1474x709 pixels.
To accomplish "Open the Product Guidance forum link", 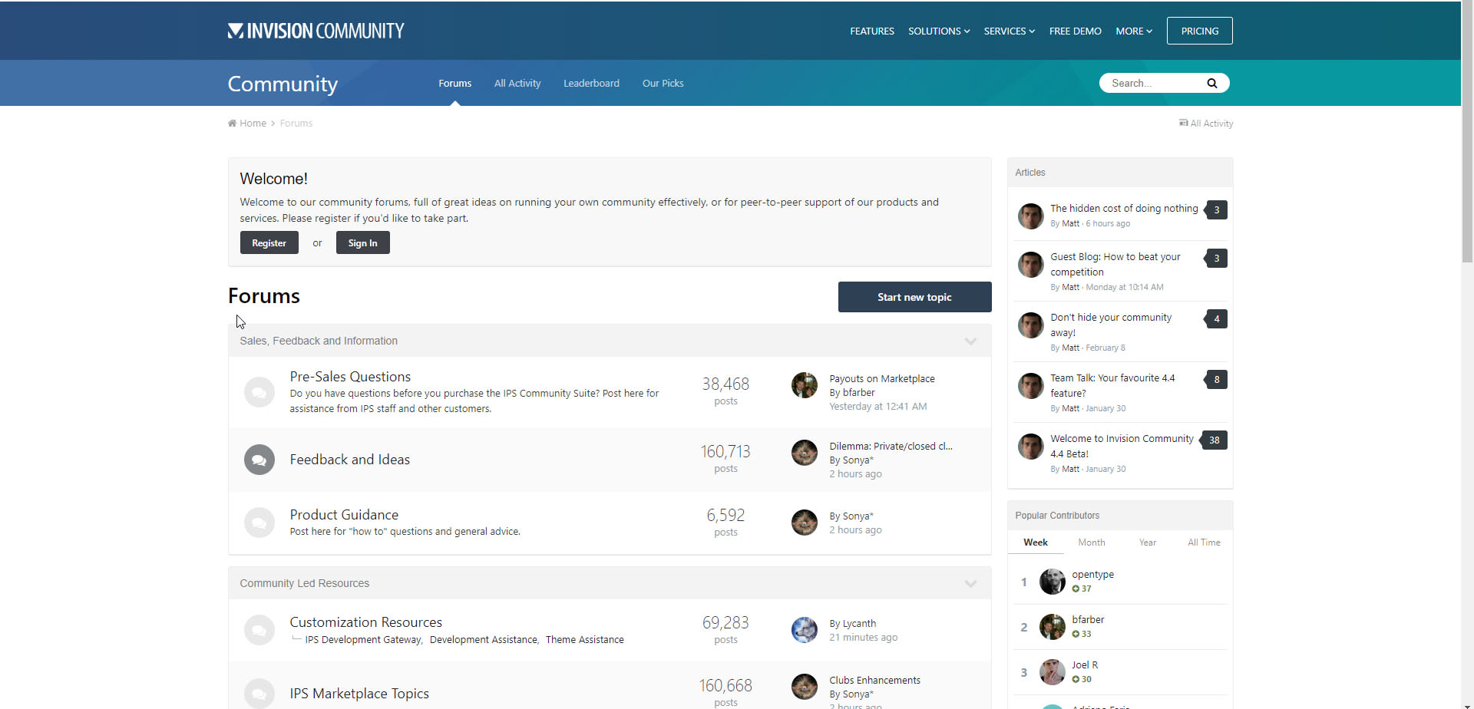I will (x=344, y=515).
